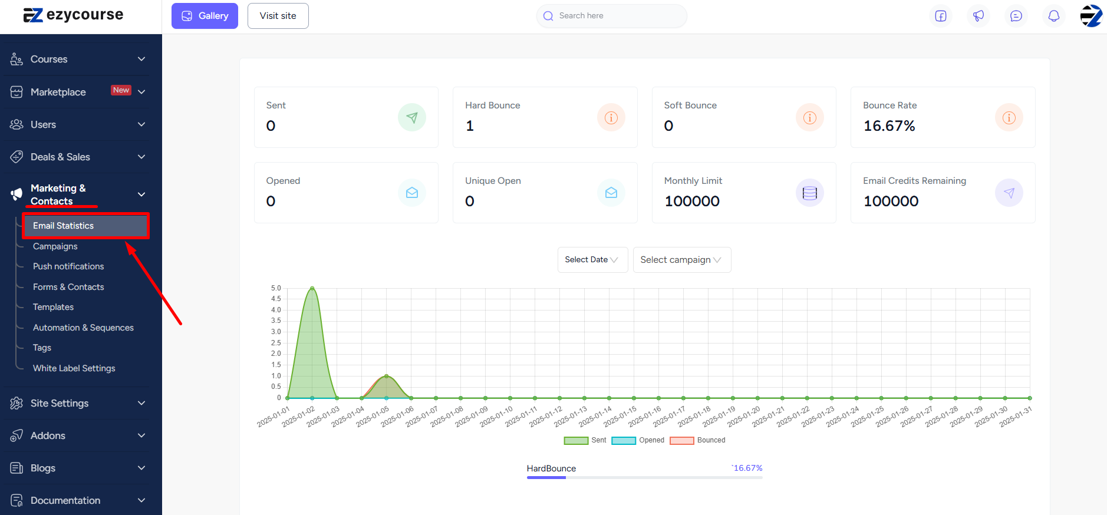1107x515 pixels.
Task: Click the Opened envelope icon
Action: (412, 193)
